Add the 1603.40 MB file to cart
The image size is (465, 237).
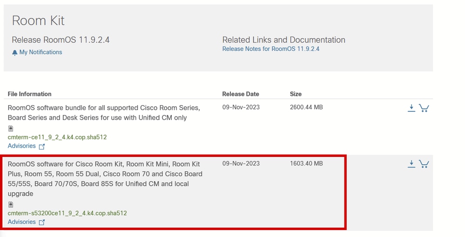point(424,164)
